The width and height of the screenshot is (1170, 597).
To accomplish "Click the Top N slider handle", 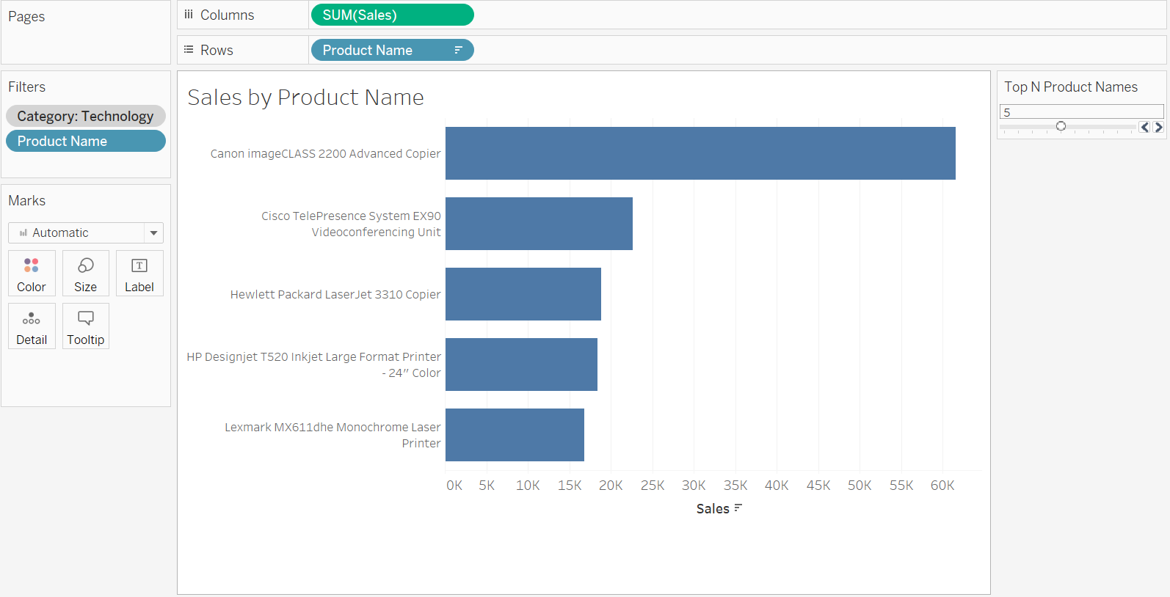I will click(1061, 126).
